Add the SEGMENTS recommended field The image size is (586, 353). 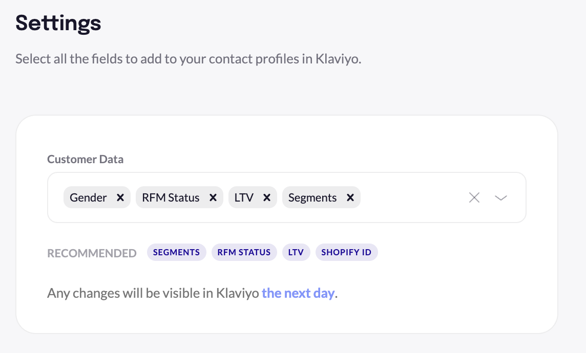tap(176, 252)
